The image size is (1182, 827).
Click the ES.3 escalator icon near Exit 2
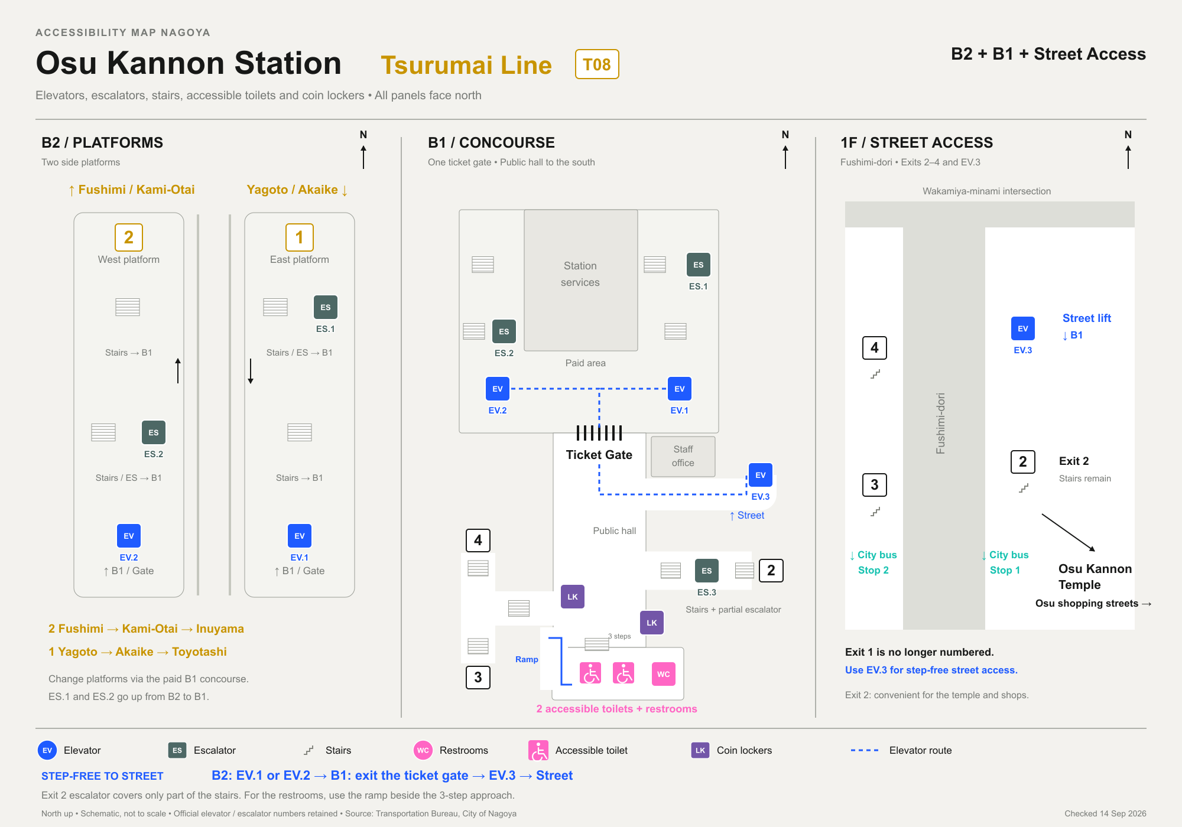click(707, 571)
